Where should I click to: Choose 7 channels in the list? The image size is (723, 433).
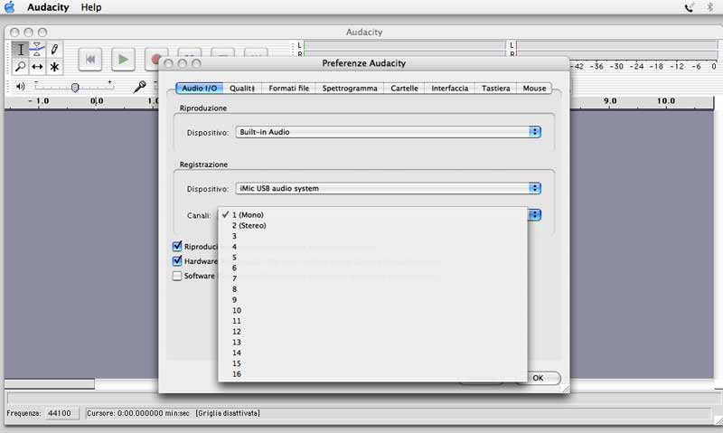click(x=372, y=278)
